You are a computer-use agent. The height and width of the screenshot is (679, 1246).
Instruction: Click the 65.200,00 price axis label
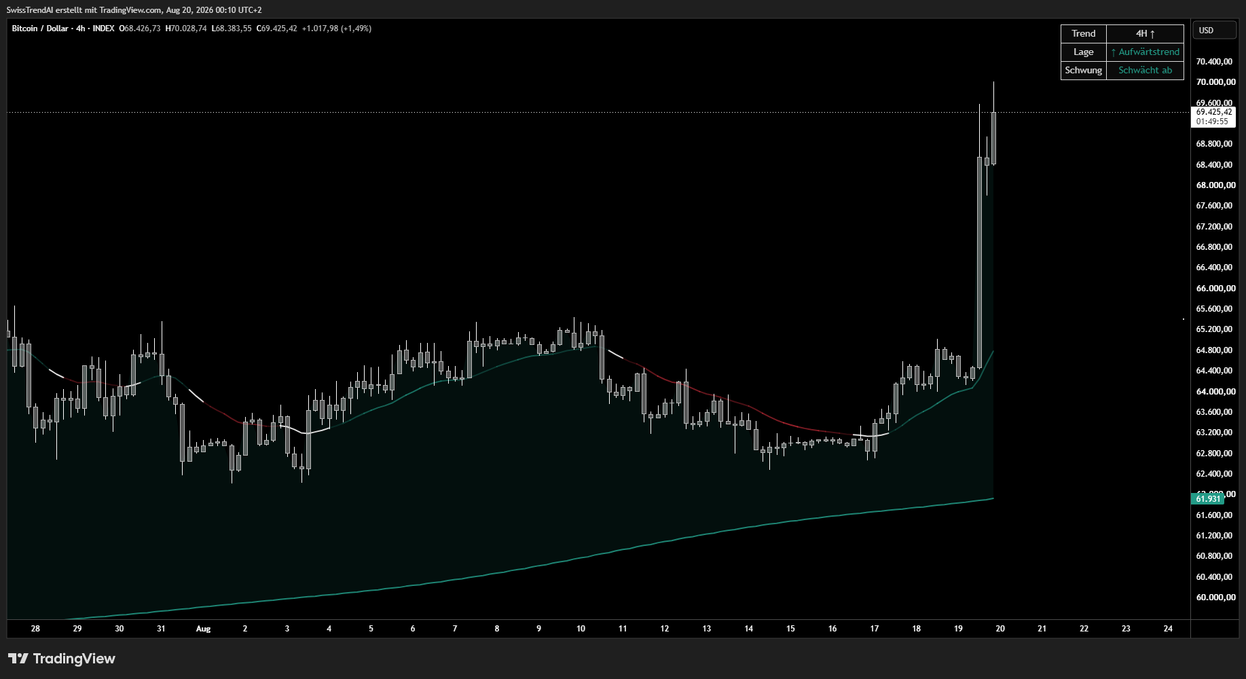pos(1215,329)
